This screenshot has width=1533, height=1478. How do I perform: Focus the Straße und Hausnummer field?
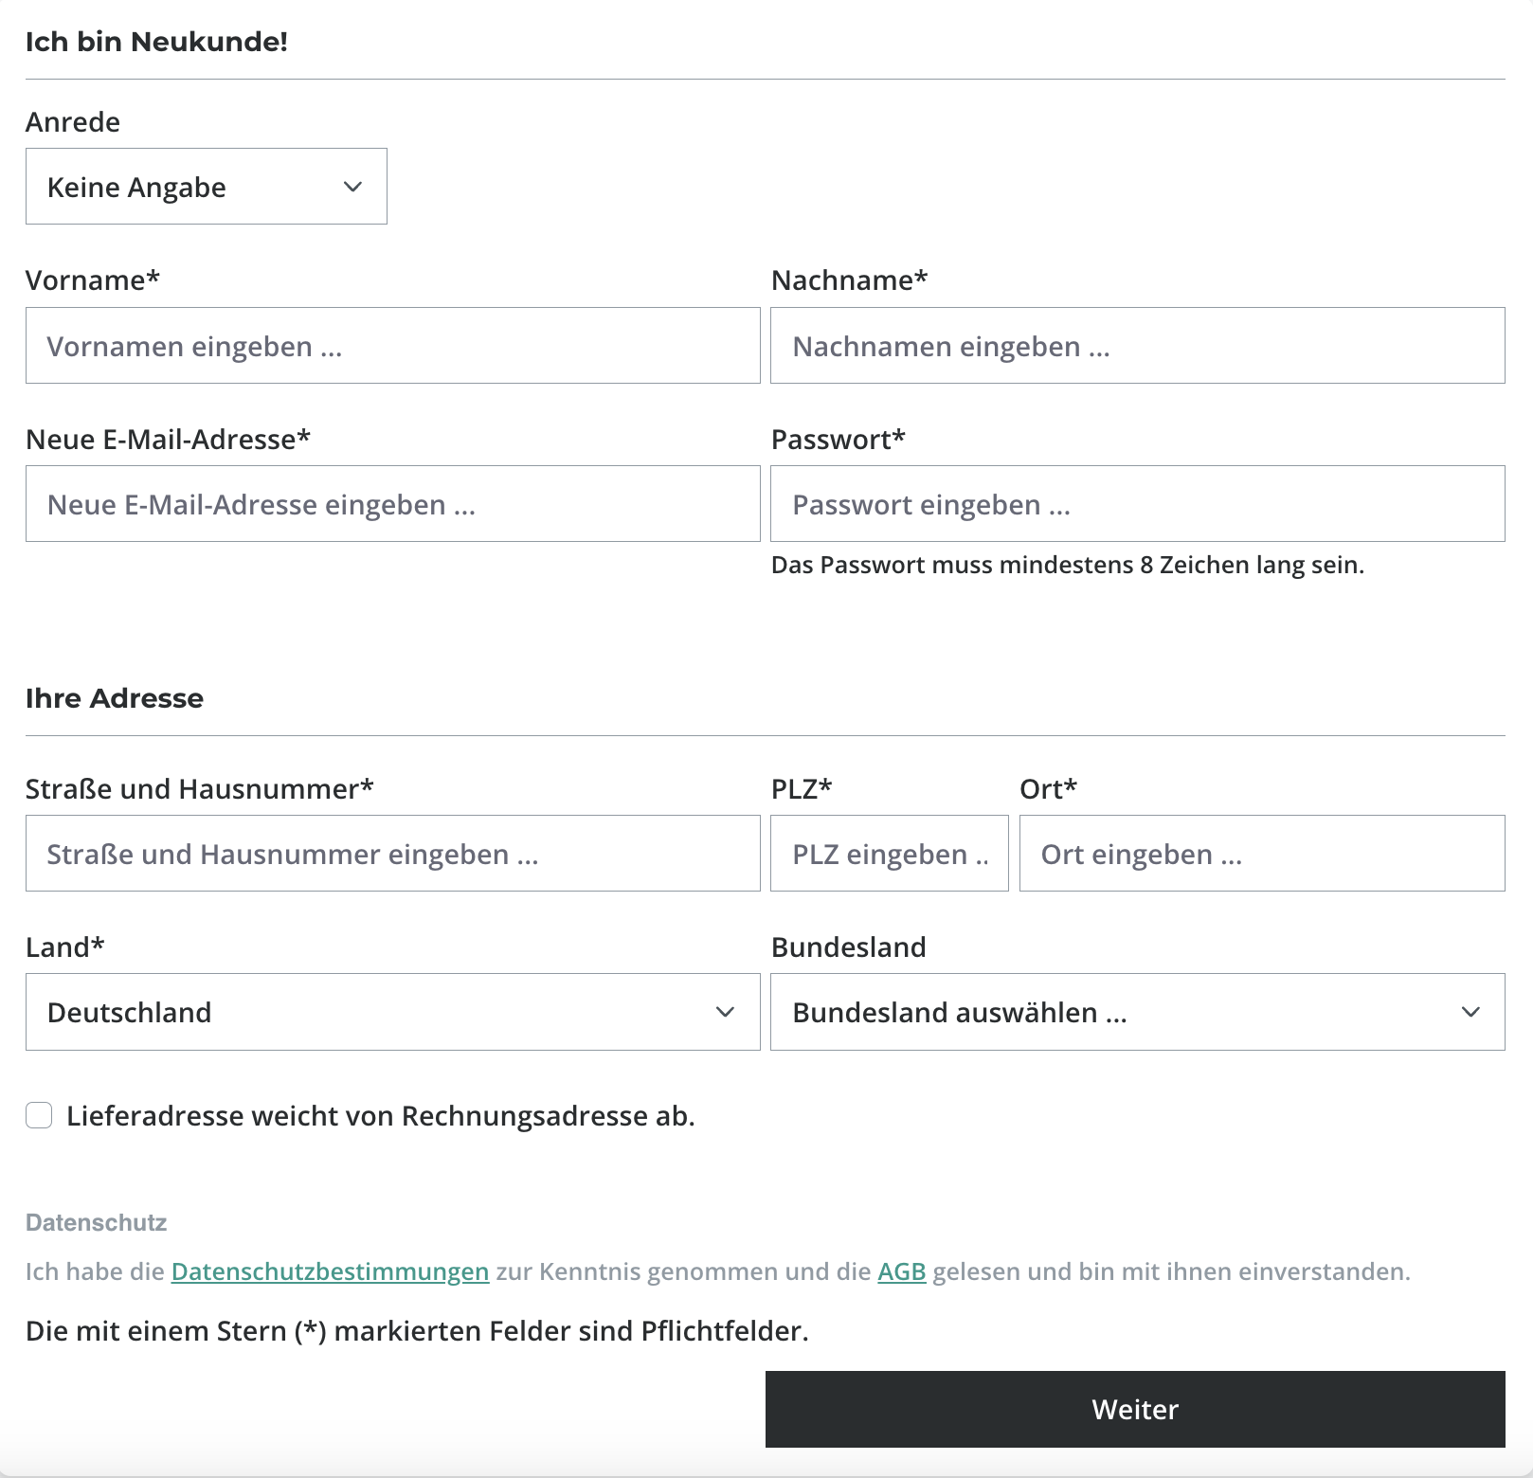[392, 854]
